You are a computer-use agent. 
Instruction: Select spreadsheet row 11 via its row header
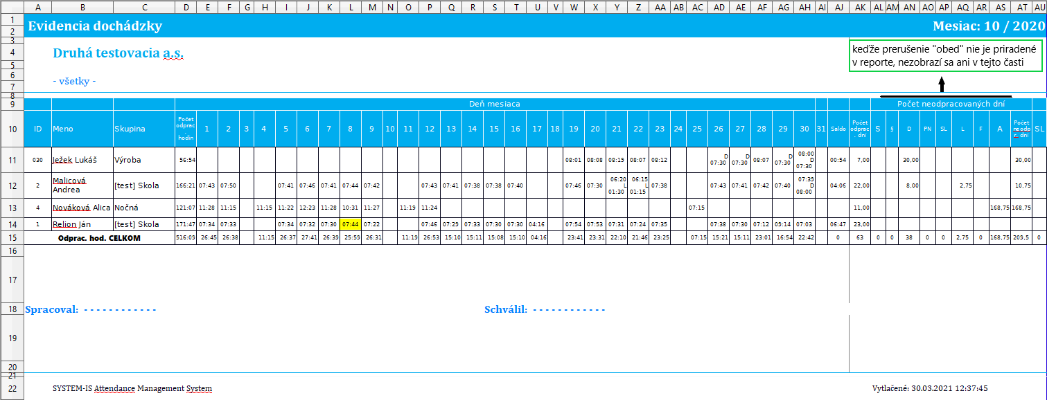click(x=12, y=160)
